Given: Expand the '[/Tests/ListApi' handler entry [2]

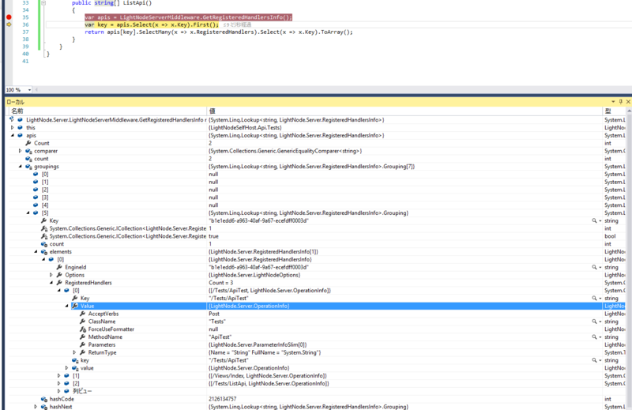Looking at the screenshot, I should 58,383.
